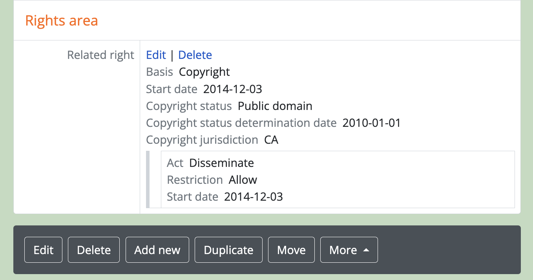
Task: Click the CA copyright jurisdiction value
Action: [x=271, y=140]
